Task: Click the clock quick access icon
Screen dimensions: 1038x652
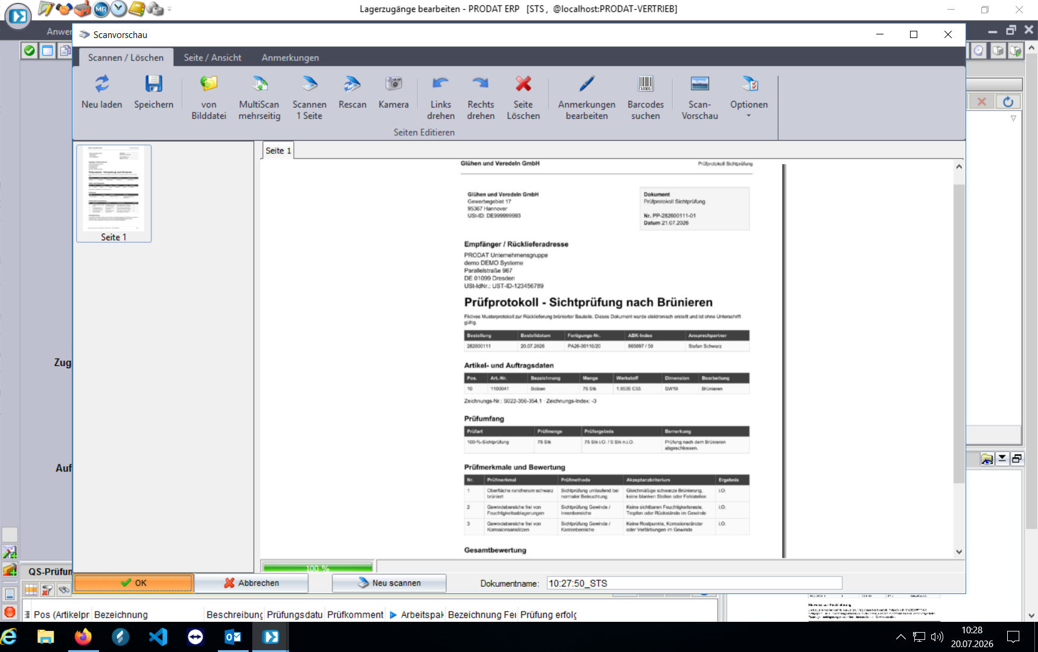Action: pyautogui.click(x=119, y=8)
